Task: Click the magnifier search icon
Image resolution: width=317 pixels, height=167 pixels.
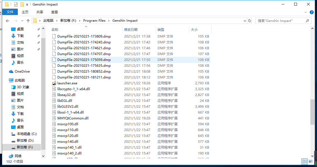Action: (307, 21)
